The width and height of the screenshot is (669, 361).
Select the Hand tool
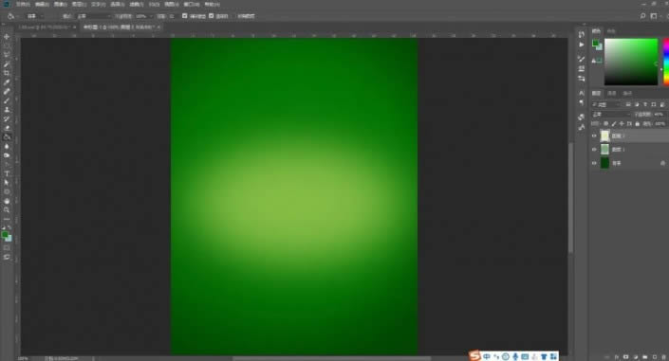click(7, 201)
